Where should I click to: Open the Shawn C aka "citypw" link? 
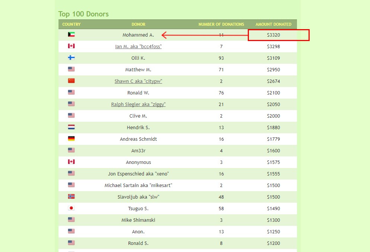click(x=138, y=81)
